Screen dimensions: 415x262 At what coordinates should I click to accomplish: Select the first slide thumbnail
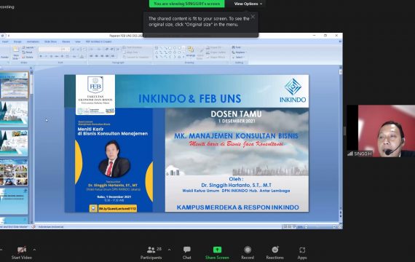click(14, 85)
